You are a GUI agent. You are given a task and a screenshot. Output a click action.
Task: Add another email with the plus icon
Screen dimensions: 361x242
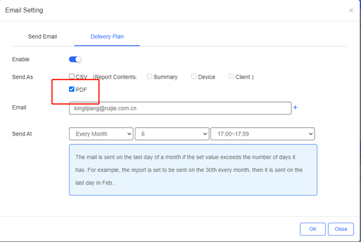(x=295, y=107)
